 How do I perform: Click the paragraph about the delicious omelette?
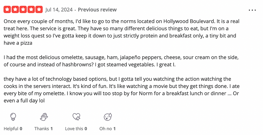121,61
